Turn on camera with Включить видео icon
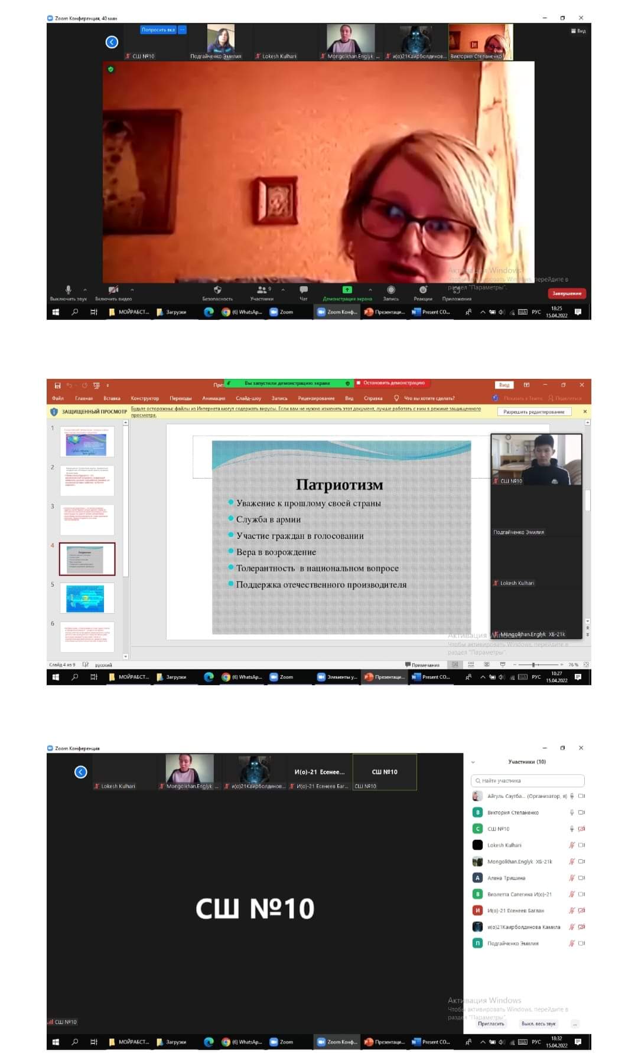638x1063 pixels. pos(113,289)
